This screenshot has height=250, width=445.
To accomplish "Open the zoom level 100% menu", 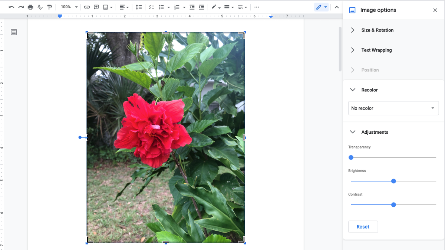I will pyautogui.click(x=68, y=7).
